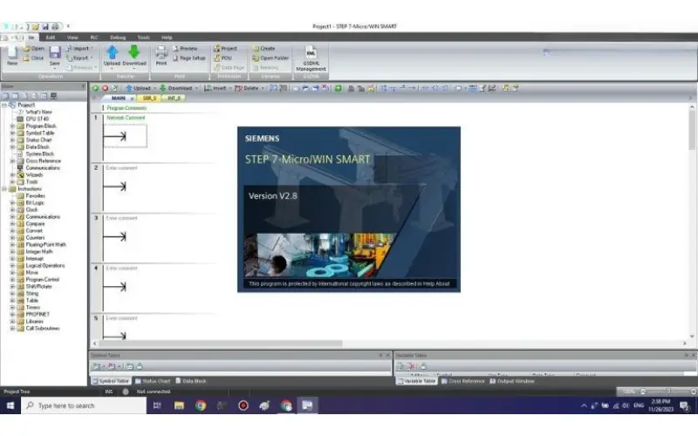The height and width of the screenshot is (436, 698).
Task: Expand Symbol Table node in tree
Action: 12,133
